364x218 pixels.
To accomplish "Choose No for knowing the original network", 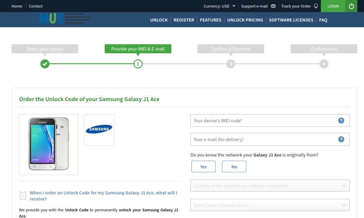I will coord(234,167).
